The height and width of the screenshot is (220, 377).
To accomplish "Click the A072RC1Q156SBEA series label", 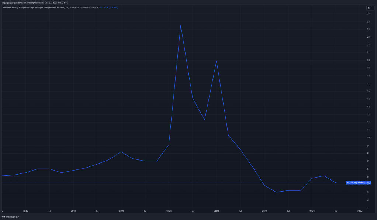I will (x=356, y=183).
